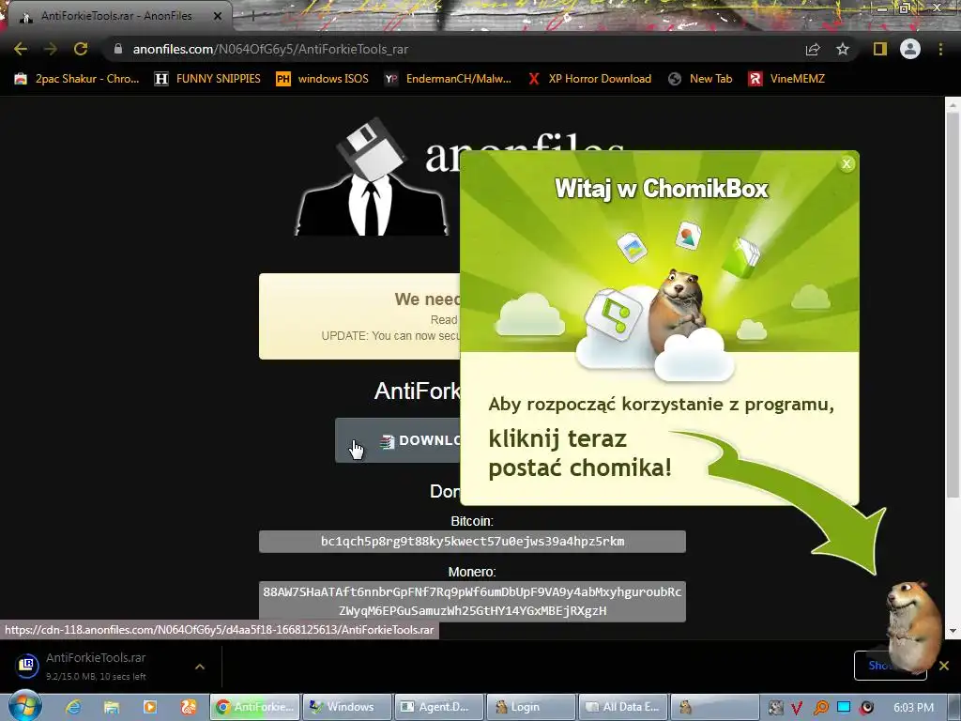Open the 2pac Shakur bookmark
This screenshot has width=961, height=721.
[77, 79]
